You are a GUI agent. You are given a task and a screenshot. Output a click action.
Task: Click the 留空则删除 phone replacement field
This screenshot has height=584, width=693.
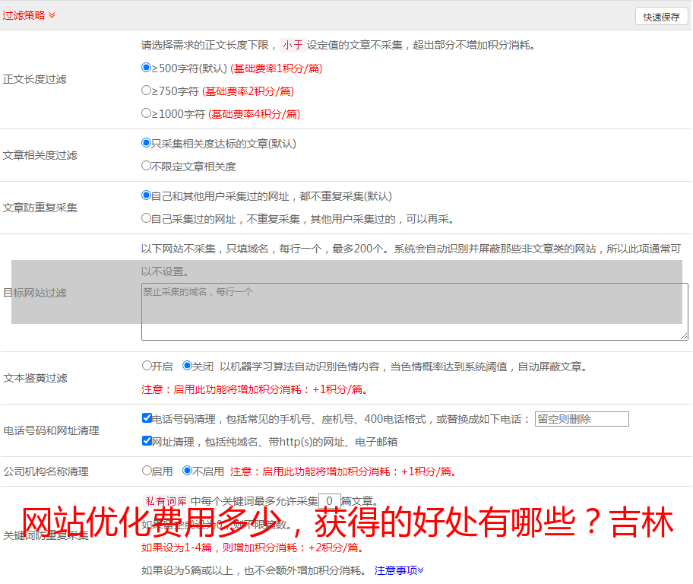tap(581, 419)
